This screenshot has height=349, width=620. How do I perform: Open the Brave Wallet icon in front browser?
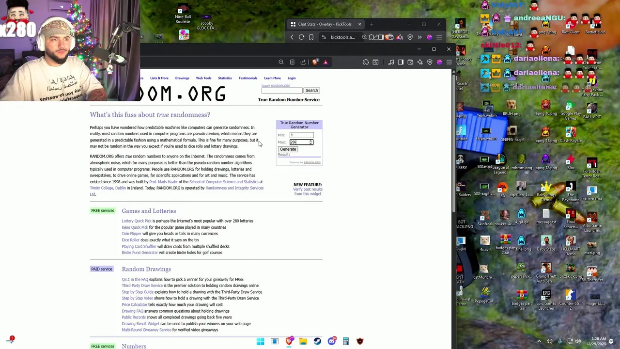pyautogui.click(x=410, y=62)
